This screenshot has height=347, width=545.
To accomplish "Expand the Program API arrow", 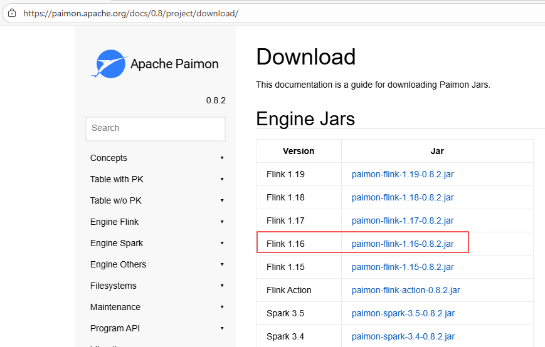I will click(222, 329).
